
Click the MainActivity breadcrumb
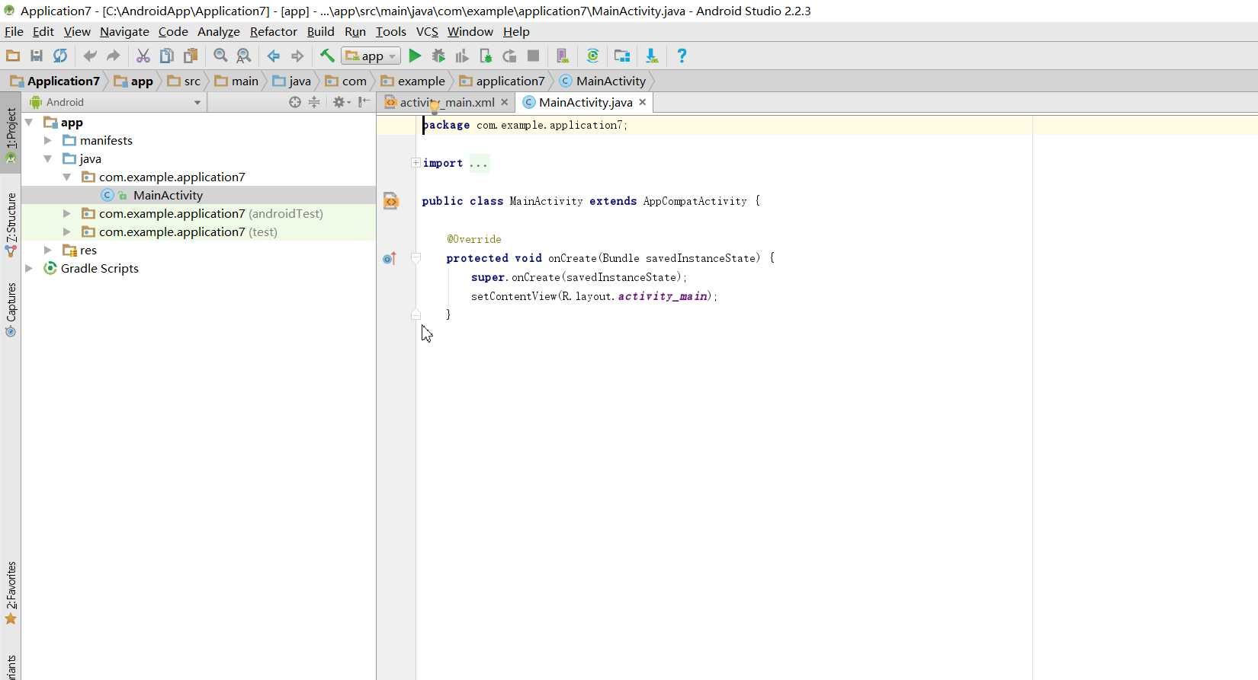coord(603,81)
